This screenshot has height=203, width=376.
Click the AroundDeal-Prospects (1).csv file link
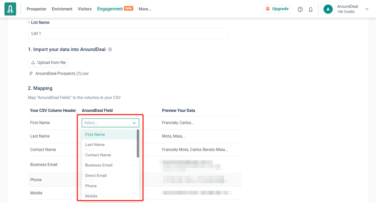pyautogui.click(x=62, y=74)
